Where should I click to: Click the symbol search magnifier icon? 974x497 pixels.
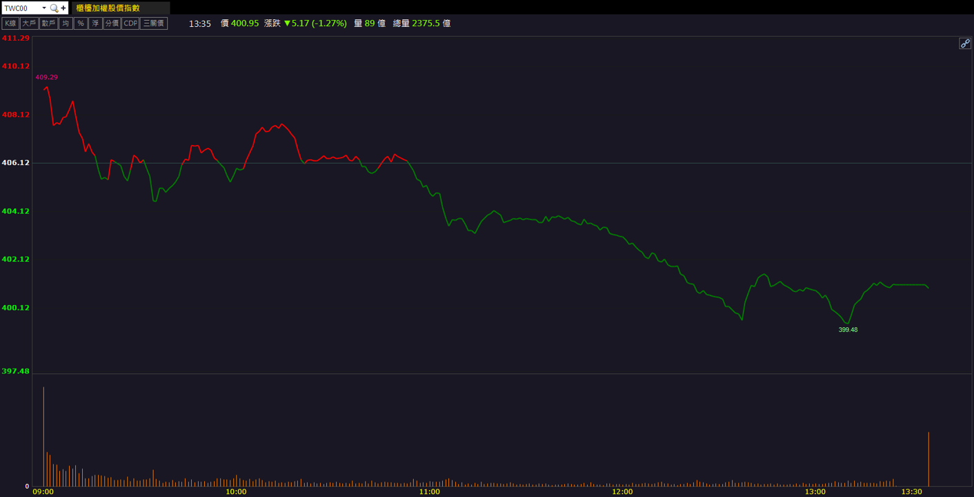pos(54,8)
